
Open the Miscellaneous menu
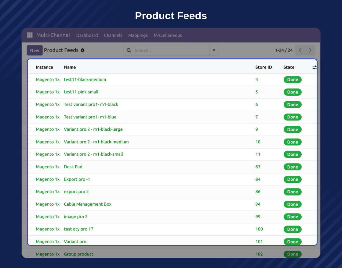pyautogui.click(x=168, y=35)
